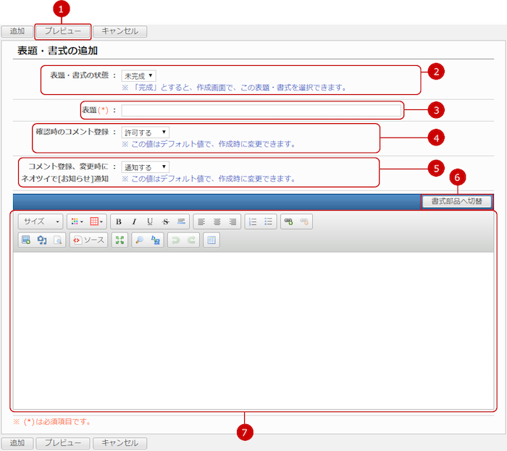Open the サイズ font size dropdown
Viewport: 507px width, 451px height.
[x=41, y=222]
